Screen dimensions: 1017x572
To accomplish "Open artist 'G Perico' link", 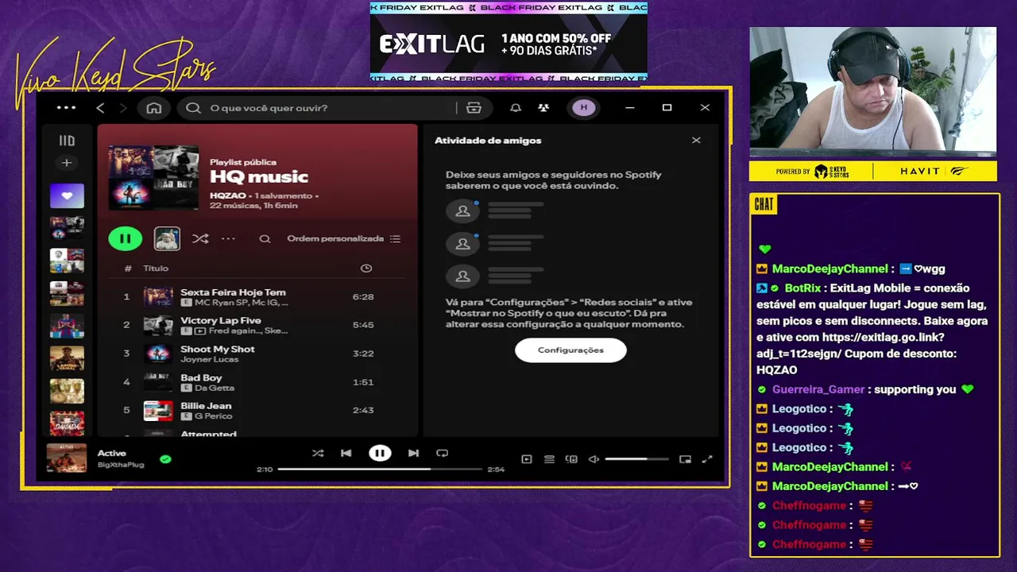I will click(214, 416).
